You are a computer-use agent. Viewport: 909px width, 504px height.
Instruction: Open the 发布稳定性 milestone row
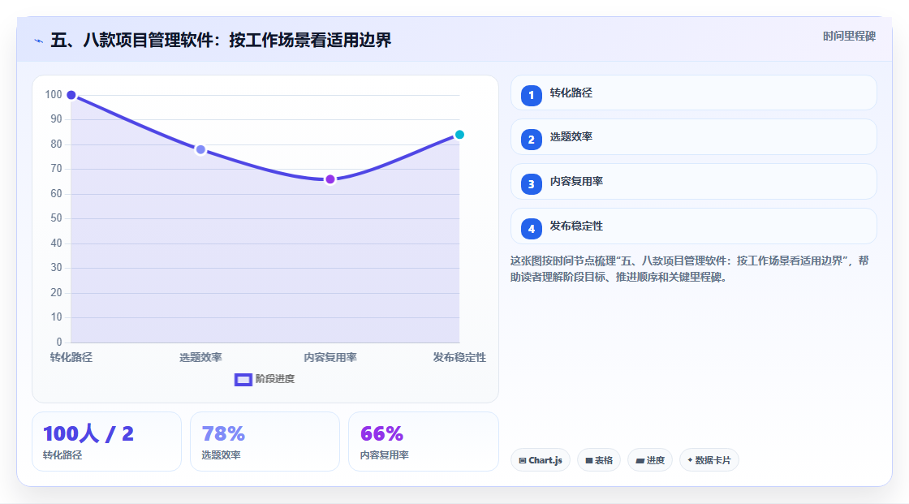click(693, 226)
